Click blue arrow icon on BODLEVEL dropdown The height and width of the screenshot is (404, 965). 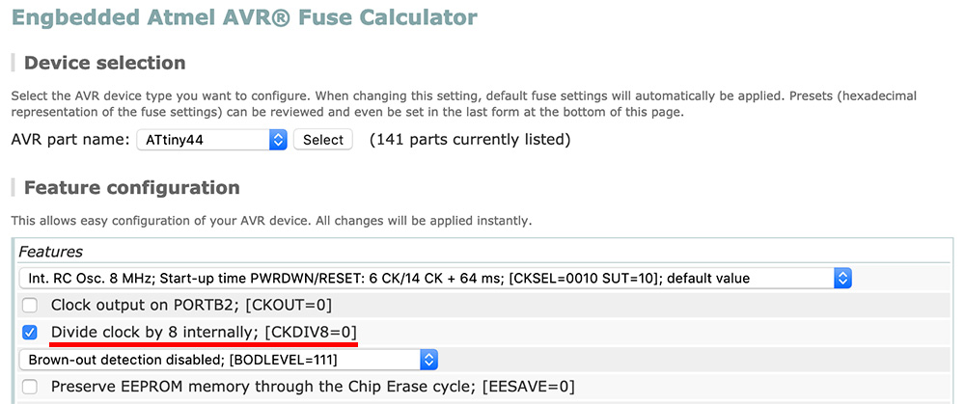(x=429, y=360)
